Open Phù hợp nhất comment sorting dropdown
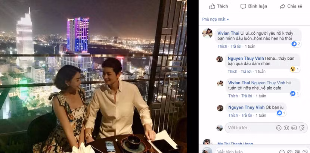 click(216, 19)
